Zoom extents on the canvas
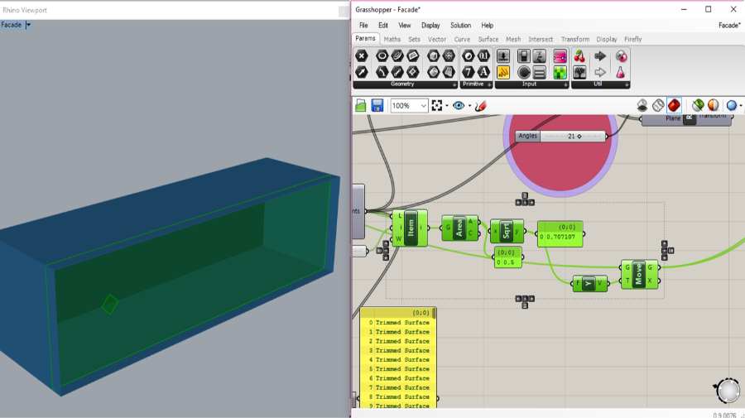Image resolution: width=745 pixels, height=418 pixels. (x=437, y=105)
